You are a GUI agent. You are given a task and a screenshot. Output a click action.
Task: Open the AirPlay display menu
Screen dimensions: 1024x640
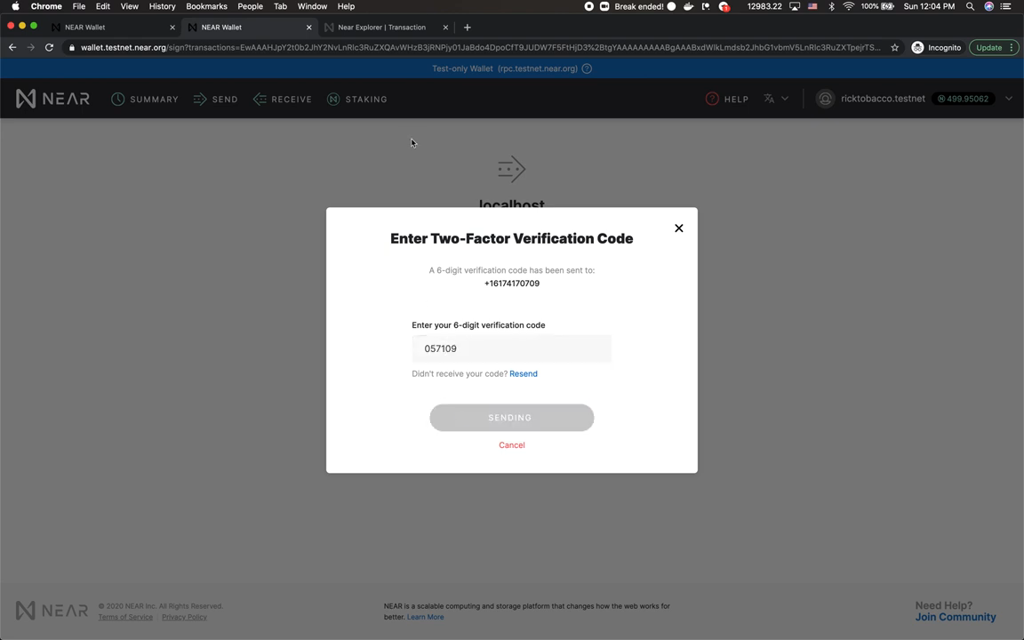795,6
